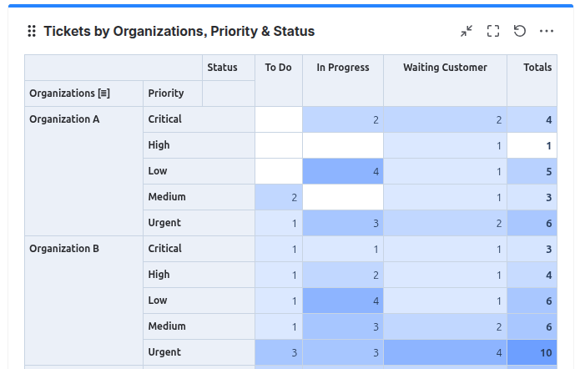Screen dimensions: 580x369
Task: Refresh the tickets widget data
Action: [520, 31]
